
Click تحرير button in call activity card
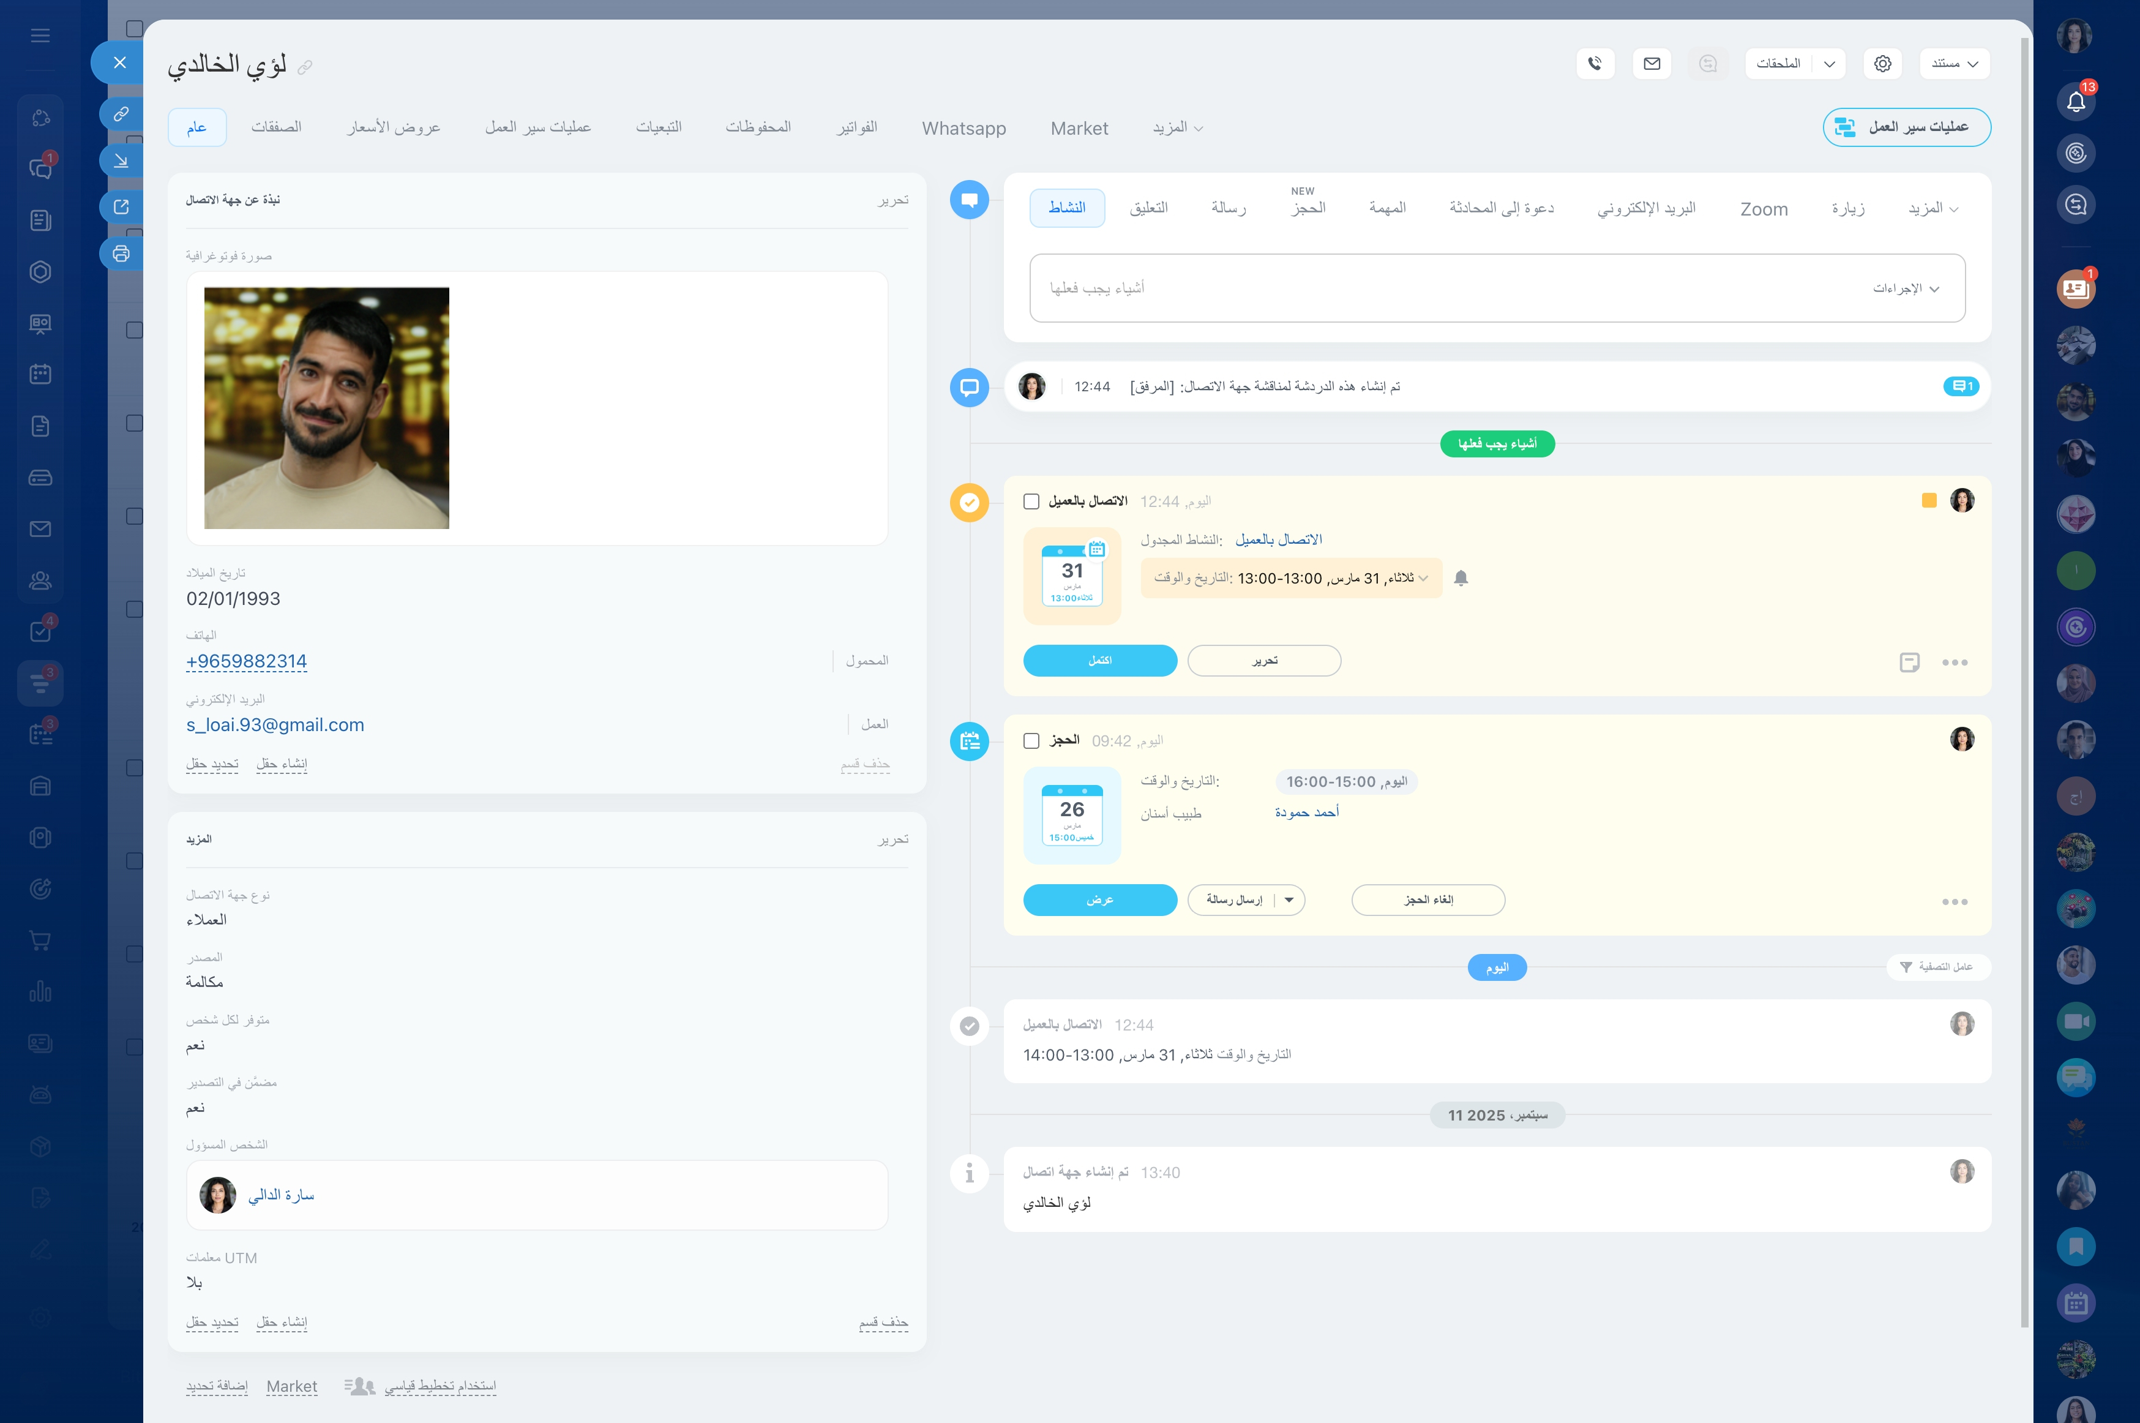coord(1263,661)
